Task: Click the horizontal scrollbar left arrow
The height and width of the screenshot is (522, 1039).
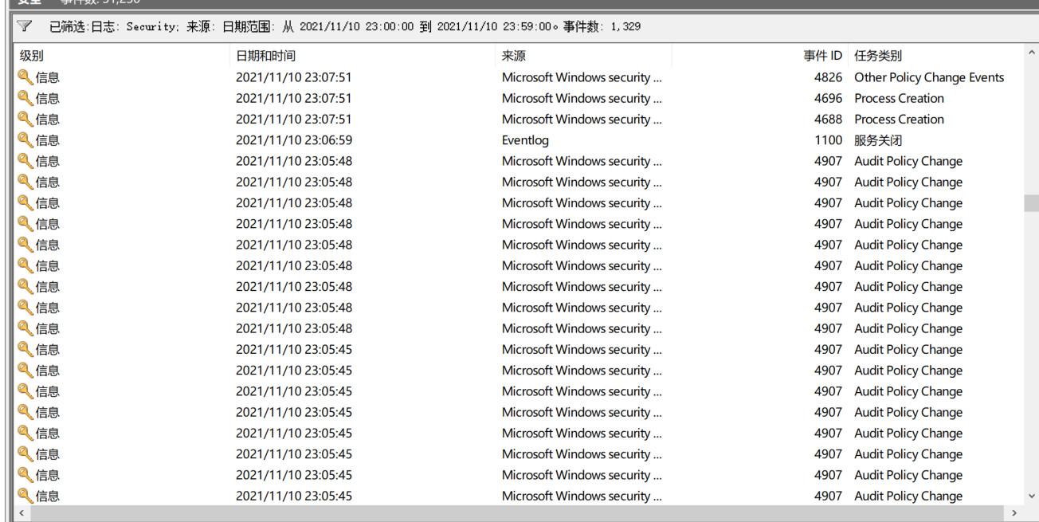Action: 20,513
